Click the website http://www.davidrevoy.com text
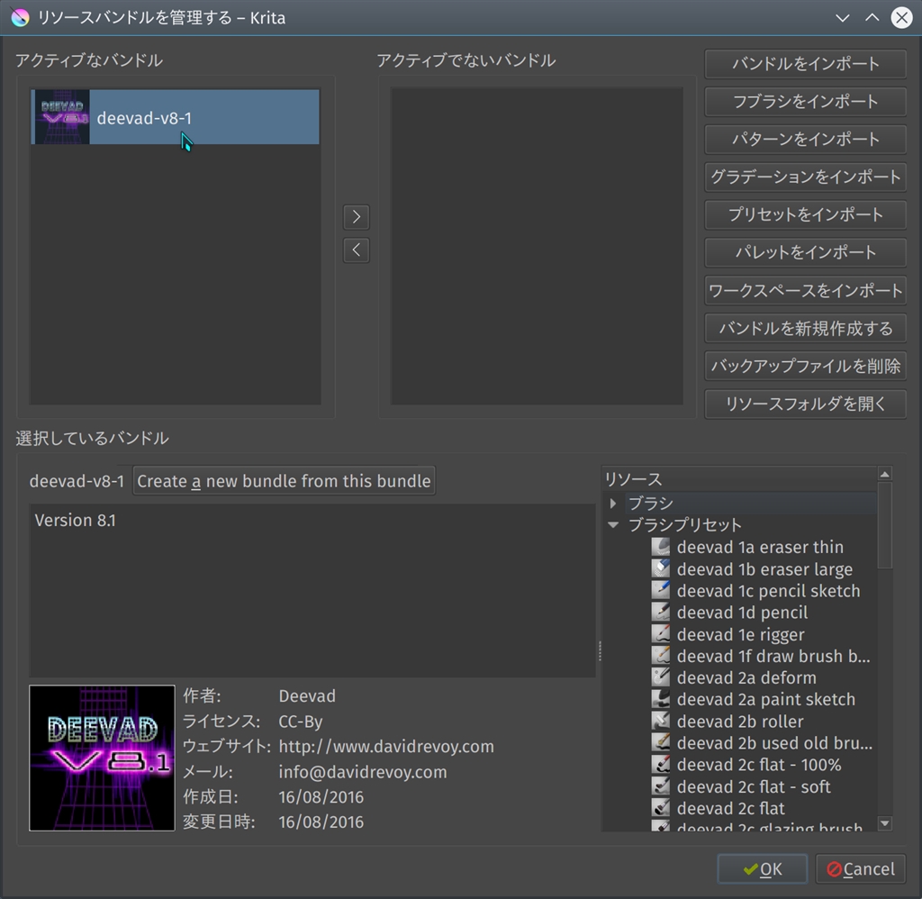This screenshot has width=922, height=899. point(386,746)
